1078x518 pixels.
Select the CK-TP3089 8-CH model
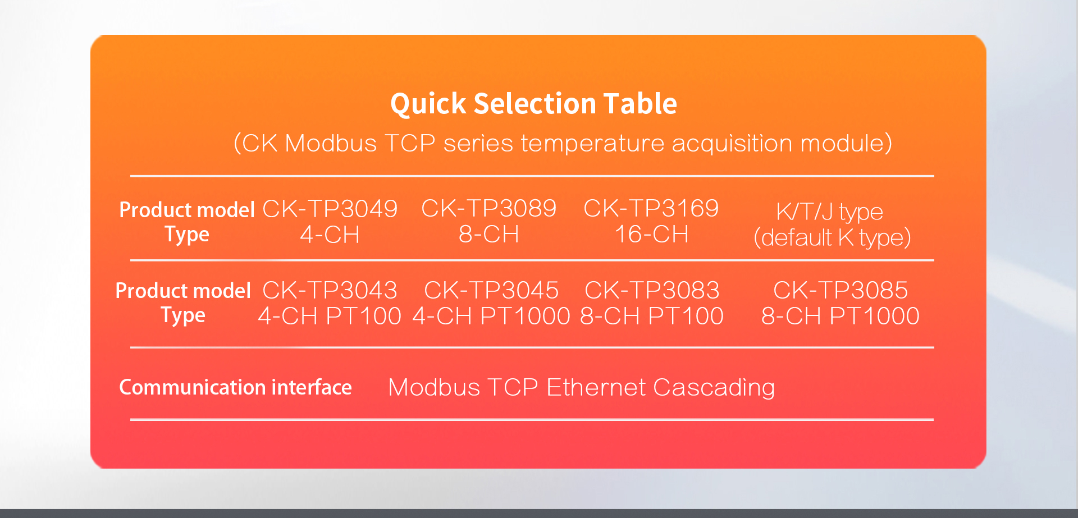click(488, 221)
